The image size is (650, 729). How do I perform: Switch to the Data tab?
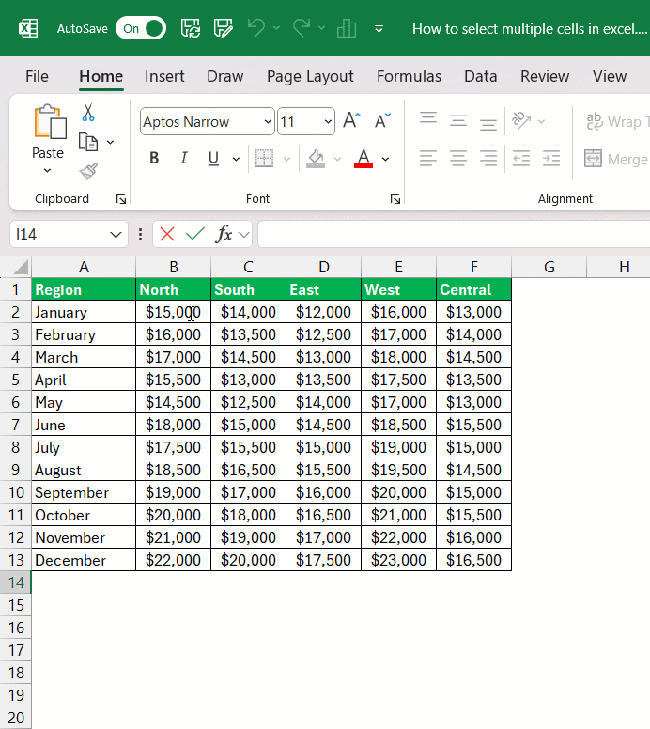[x=480, y=76]
